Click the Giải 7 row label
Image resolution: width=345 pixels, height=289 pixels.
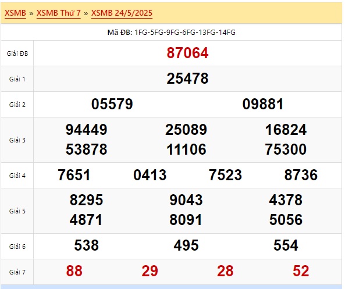click(17, 272)
